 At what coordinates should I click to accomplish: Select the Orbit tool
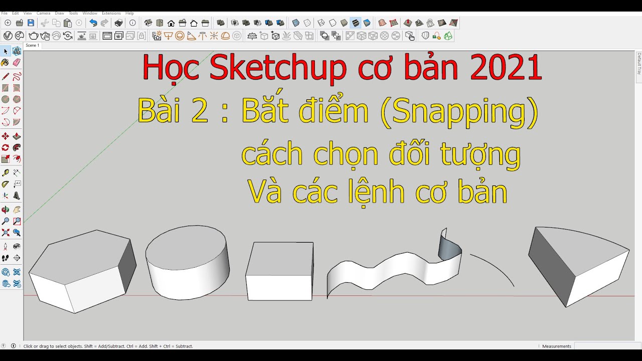point(6,210)
